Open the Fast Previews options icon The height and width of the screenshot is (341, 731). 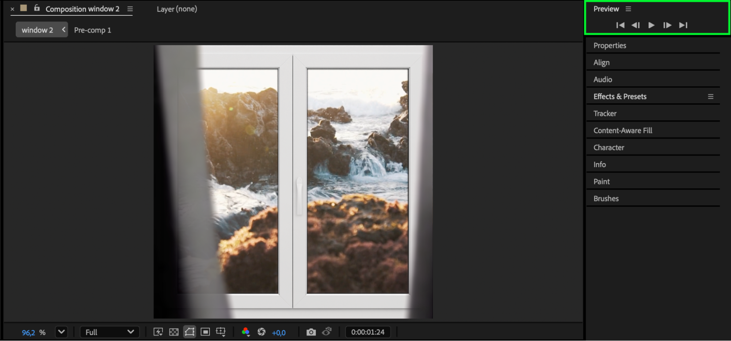158,332
